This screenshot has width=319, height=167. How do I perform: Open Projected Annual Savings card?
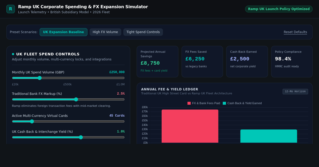[x=157, y=62]
